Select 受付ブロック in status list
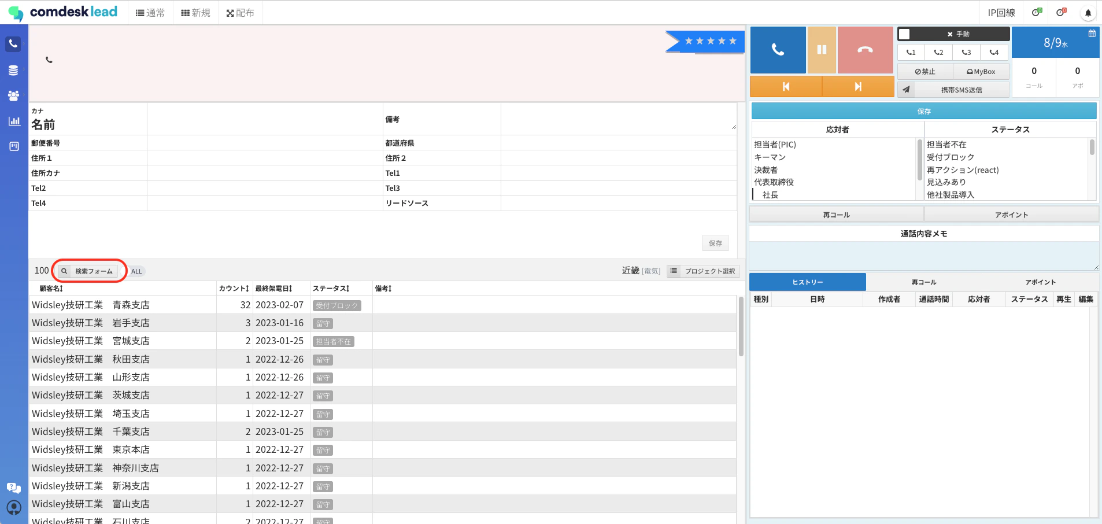The image size is (1102, 524). tap(951, 157)
